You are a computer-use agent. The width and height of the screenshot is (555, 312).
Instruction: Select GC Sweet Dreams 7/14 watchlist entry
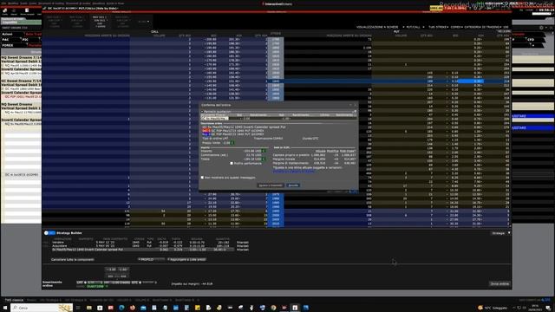point(21,81)
